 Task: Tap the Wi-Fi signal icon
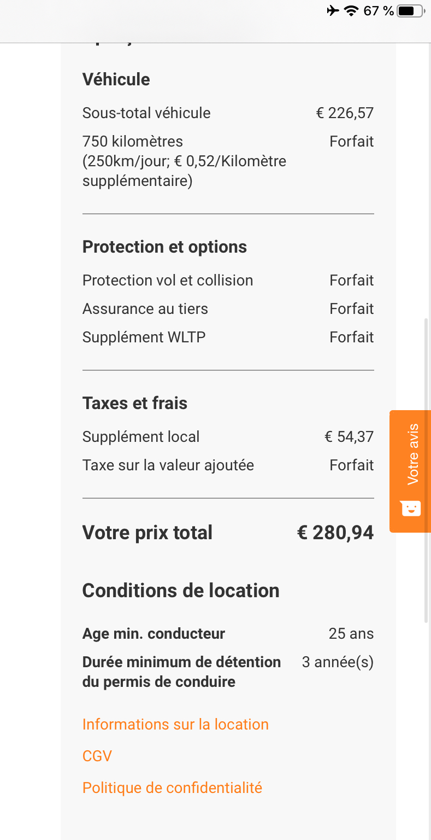point(351,11)
